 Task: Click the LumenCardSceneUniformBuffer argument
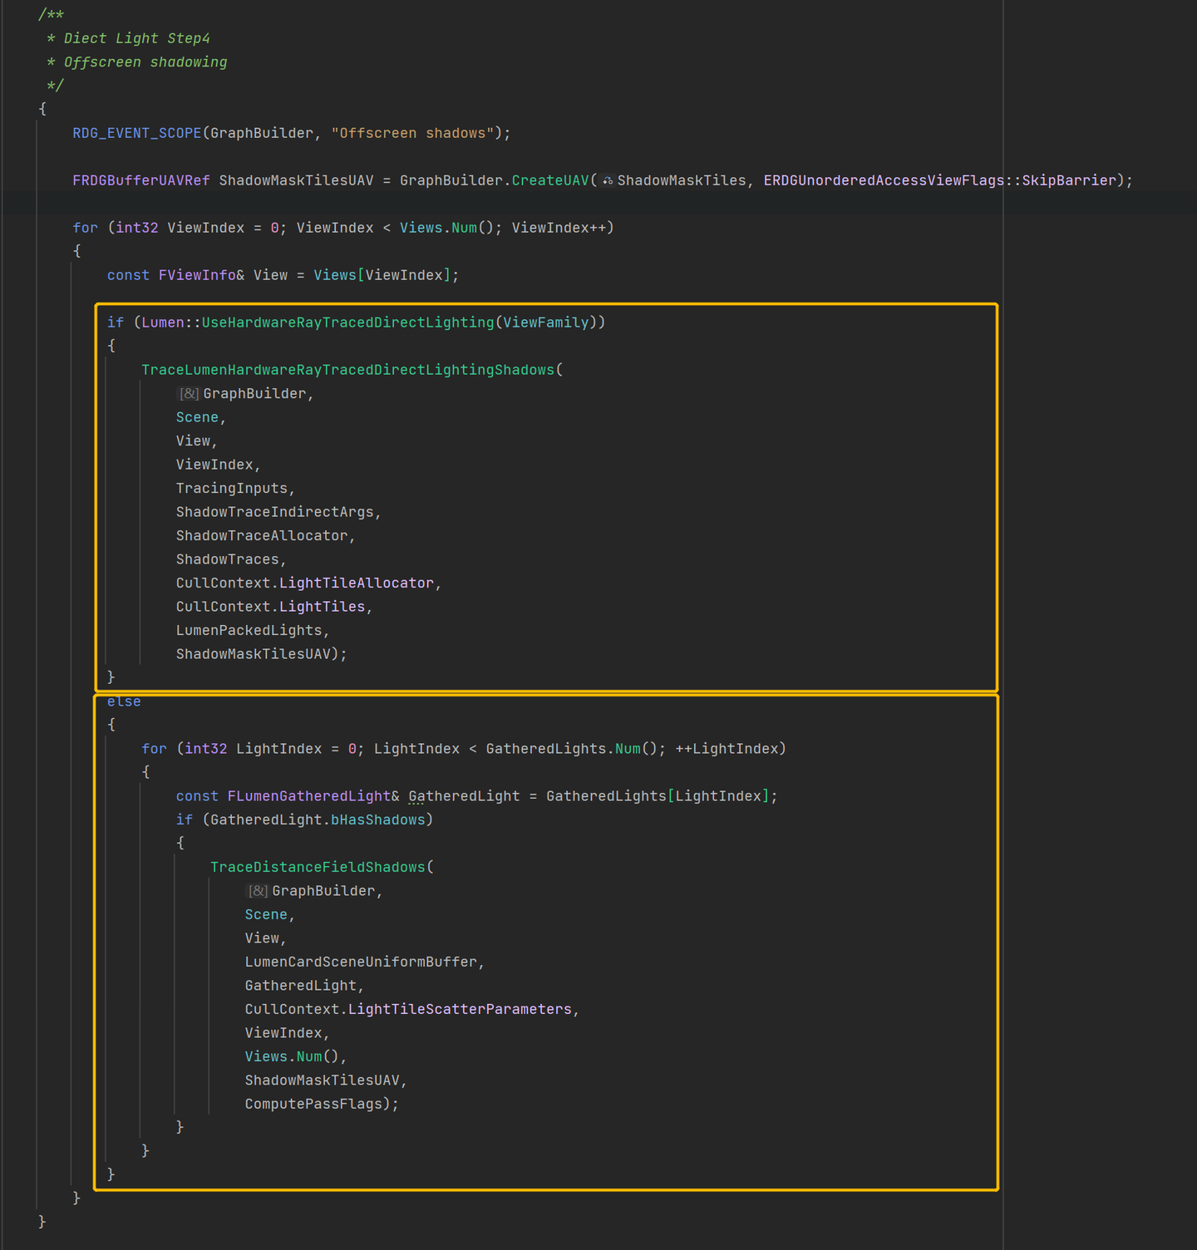pos(361,962)
